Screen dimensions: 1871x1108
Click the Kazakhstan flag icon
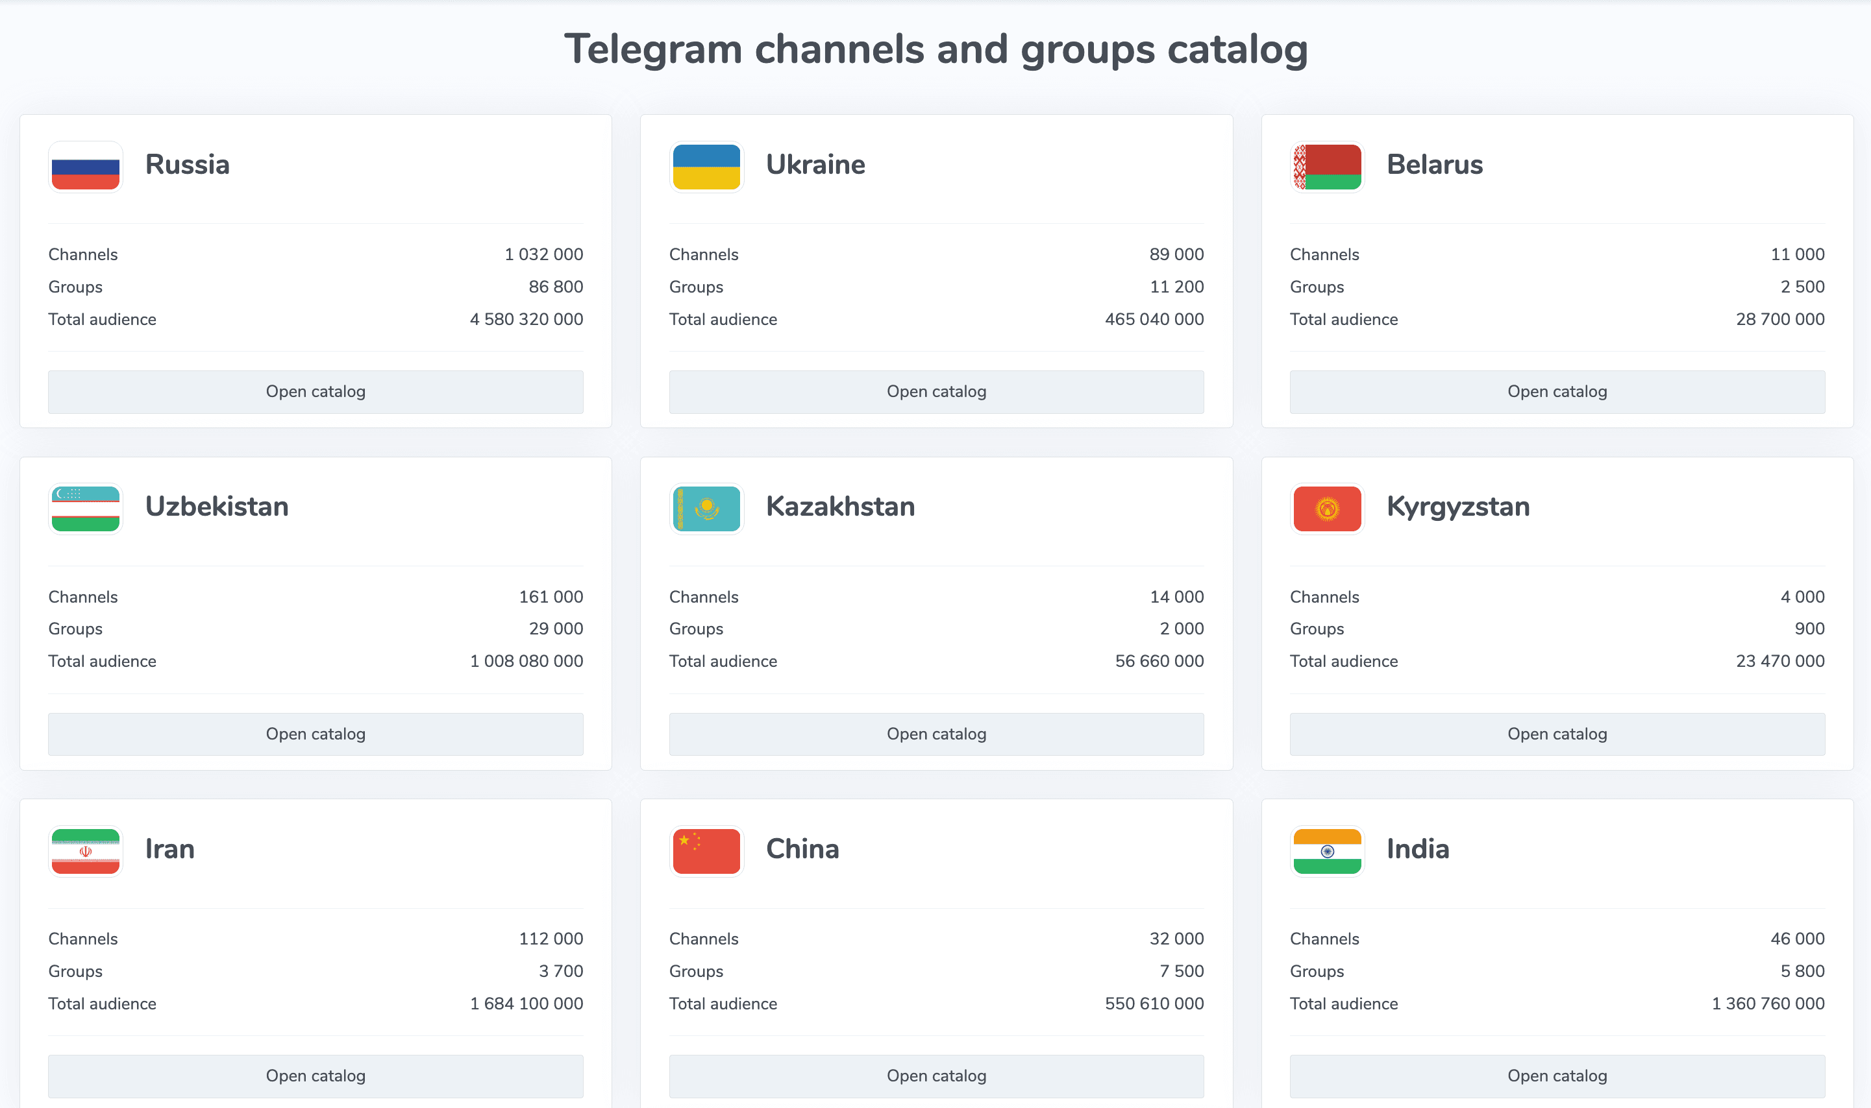pos(706,509)
